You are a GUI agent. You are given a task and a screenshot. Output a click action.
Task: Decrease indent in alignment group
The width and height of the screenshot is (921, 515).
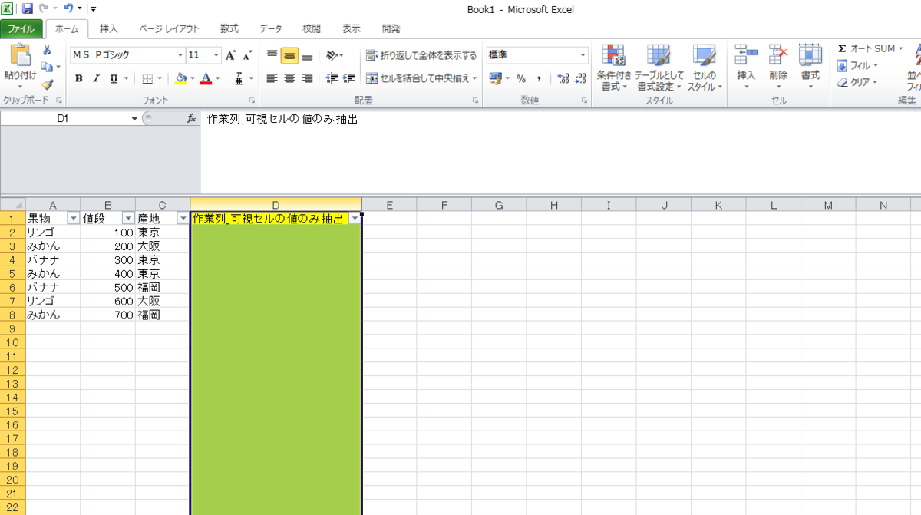(332, 78)
